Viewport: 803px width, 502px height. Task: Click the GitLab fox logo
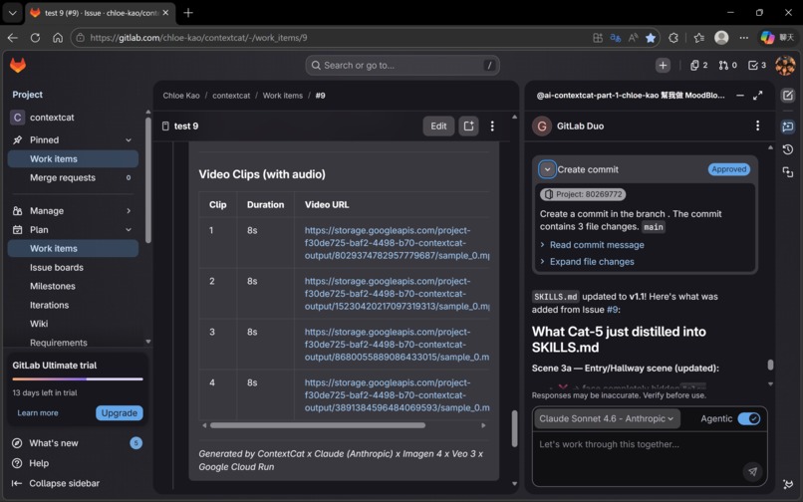tap(18, 65)
